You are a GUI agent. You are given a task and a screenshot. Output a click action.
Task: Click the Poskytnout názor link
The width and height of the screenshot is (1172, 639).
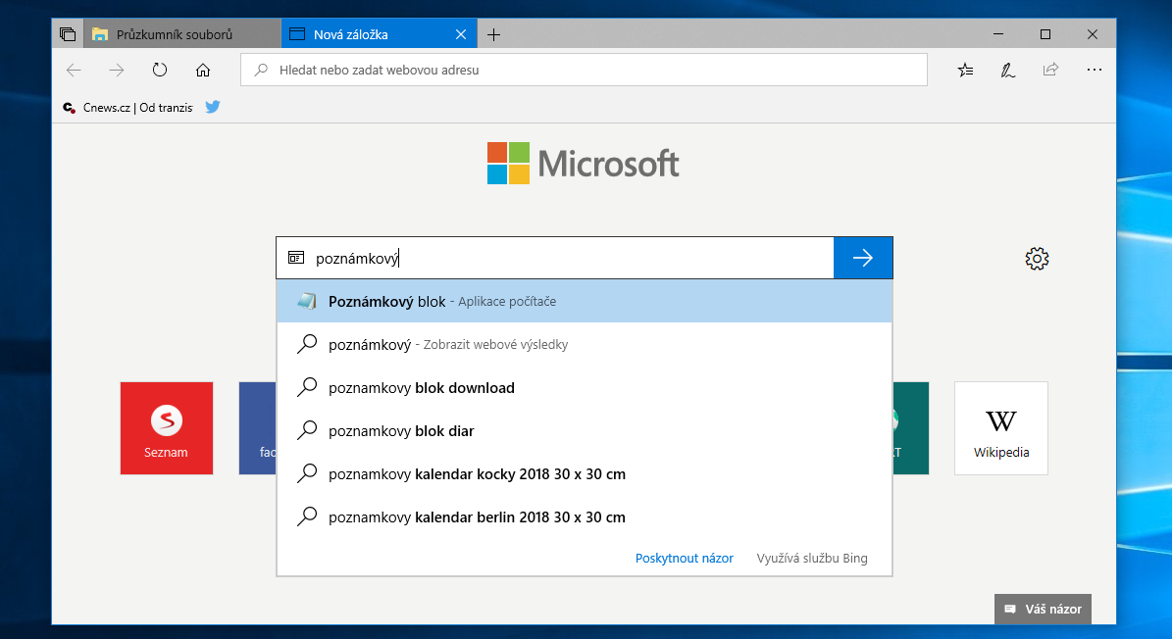click(684, 558)
